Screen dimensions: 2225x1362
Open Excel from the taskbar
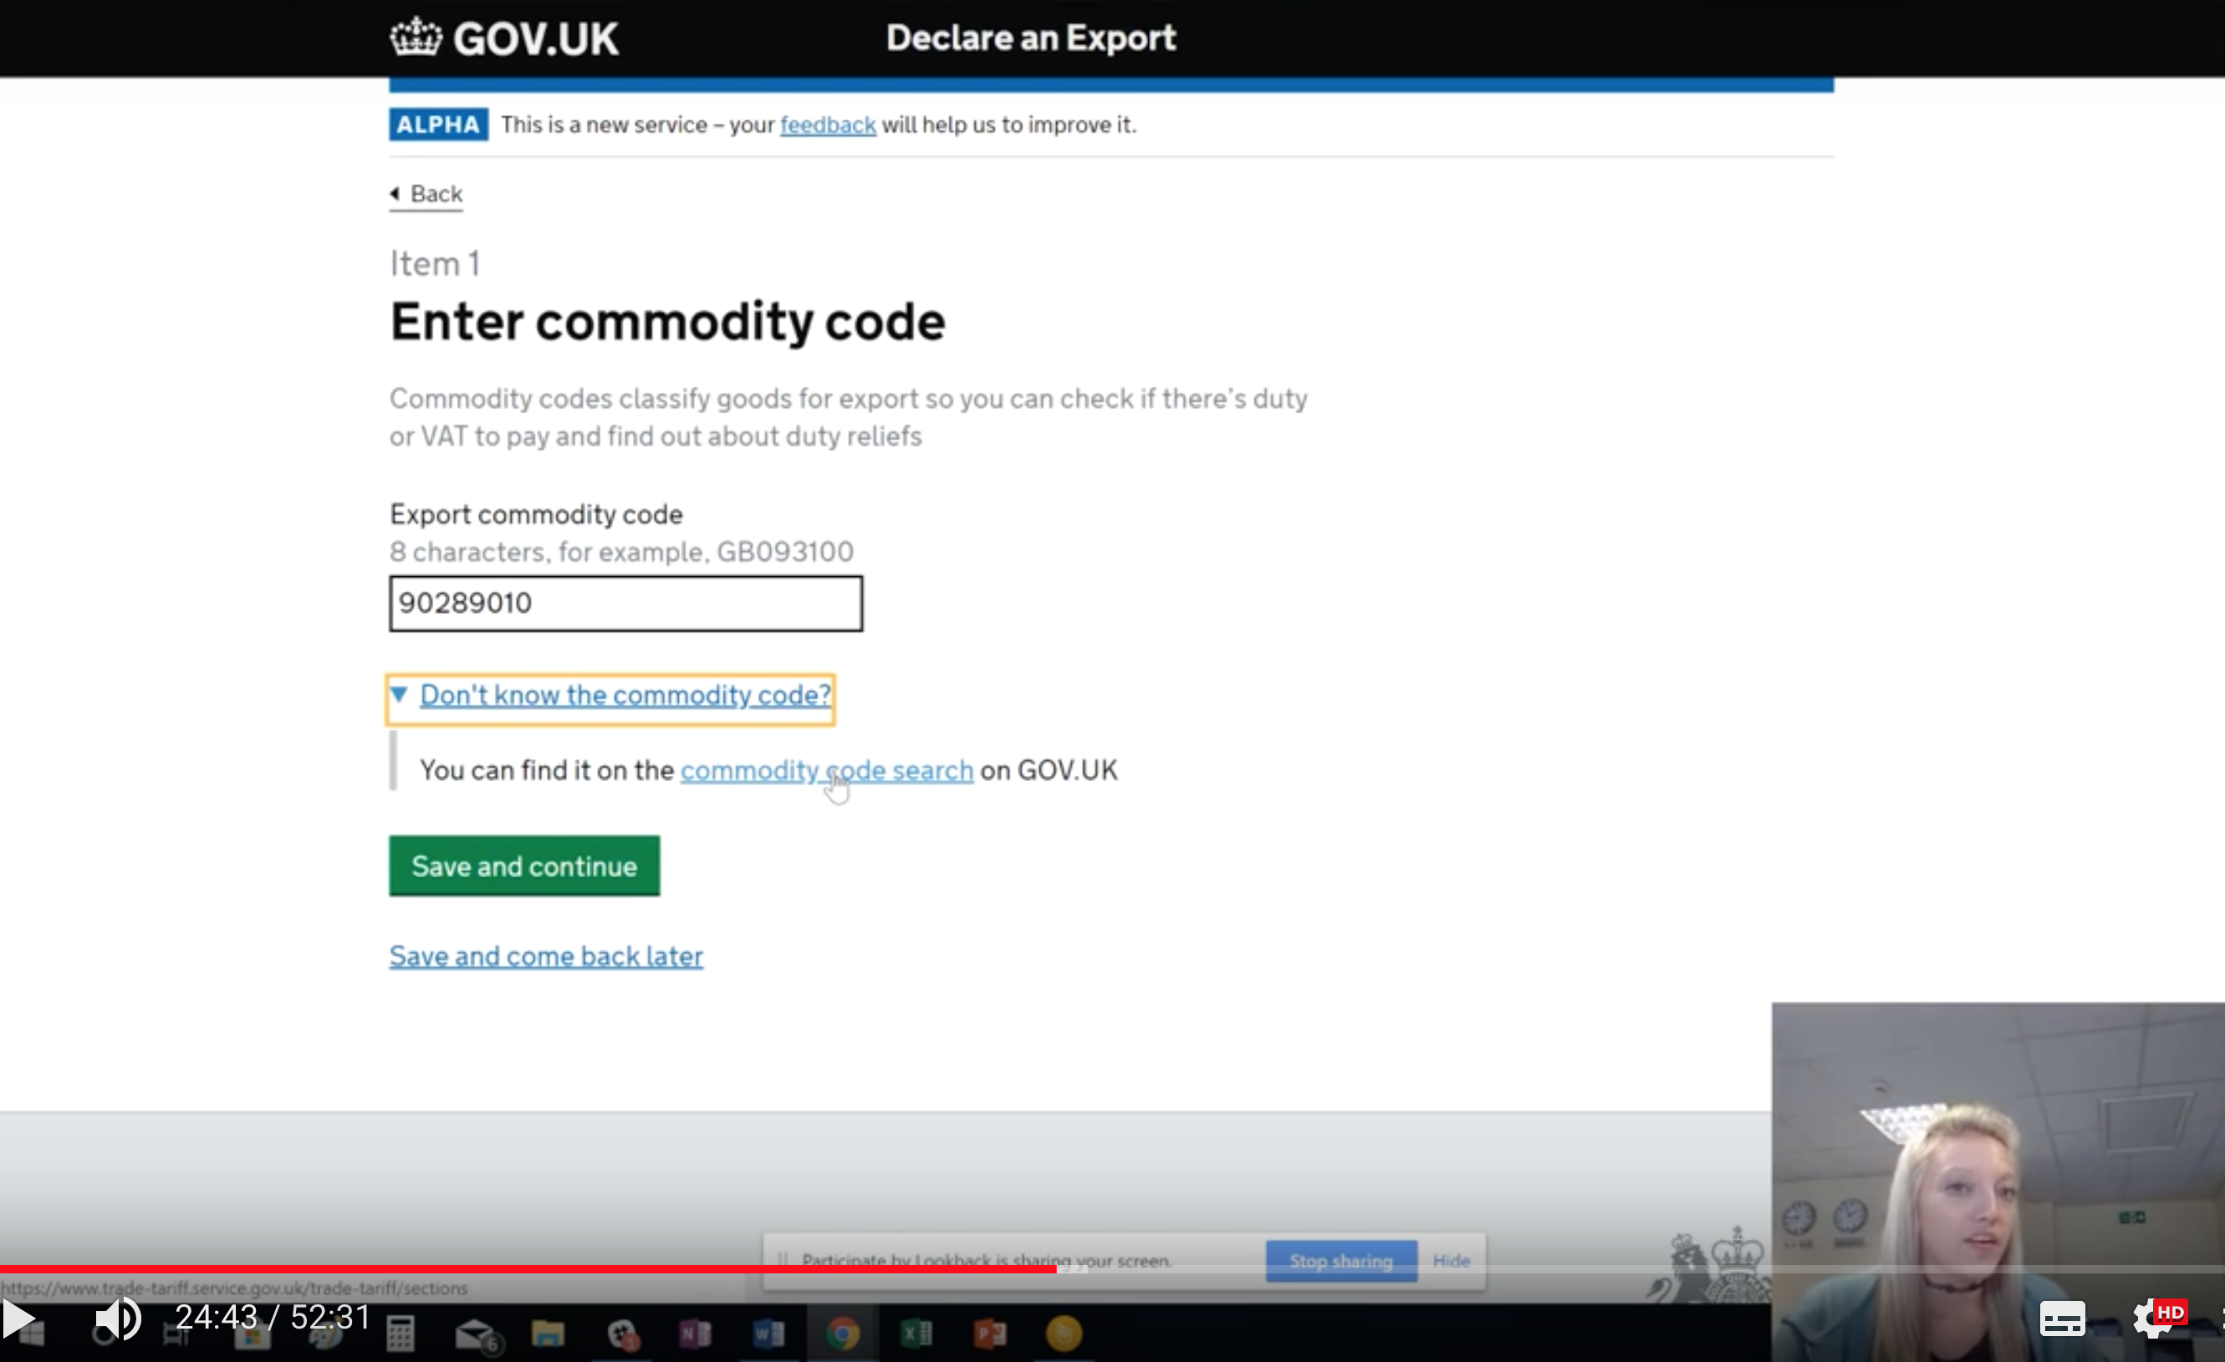pos(916,1334)
